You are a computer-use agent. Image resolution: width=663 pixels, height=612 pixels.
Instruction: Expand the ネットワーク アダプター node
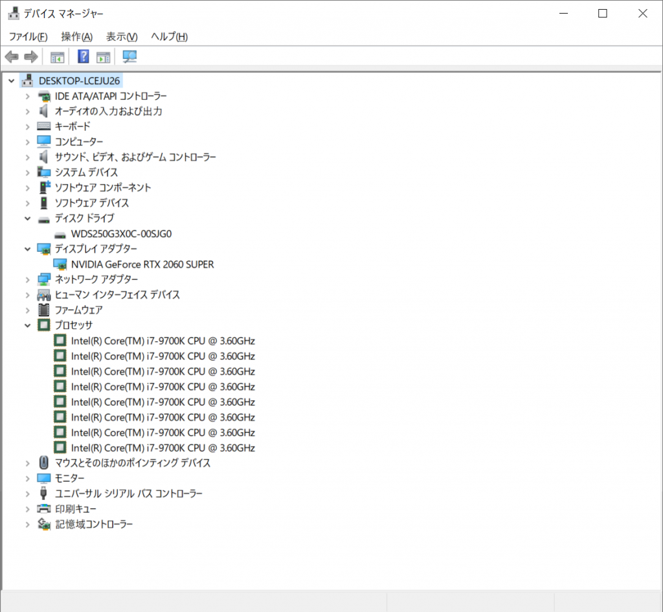pyautogui.click(x=27, y=280)
